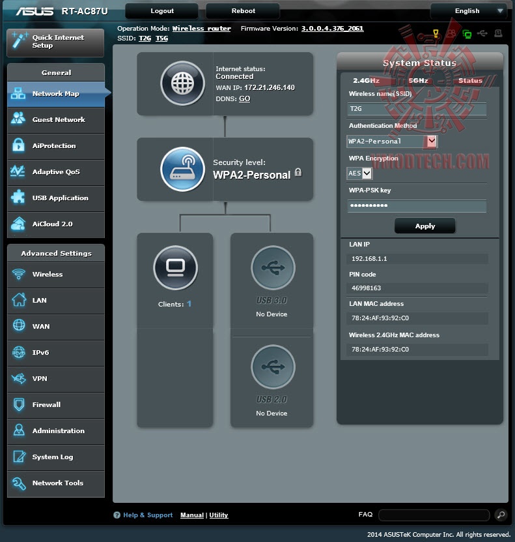Click the printer status icon in header

498,33
